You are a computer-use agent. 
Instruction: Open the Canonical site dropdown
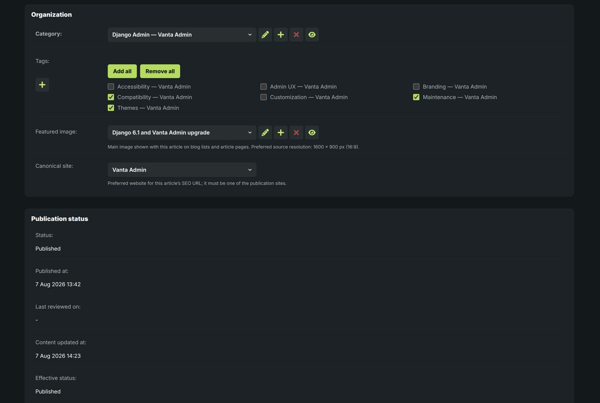click(x=182, y=170)
